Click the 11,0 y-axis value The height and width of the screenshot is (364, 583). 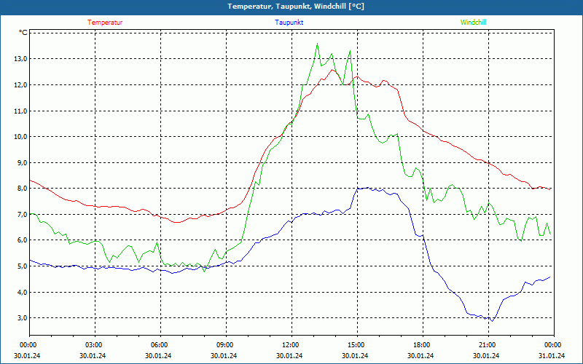tap(21, 111)
